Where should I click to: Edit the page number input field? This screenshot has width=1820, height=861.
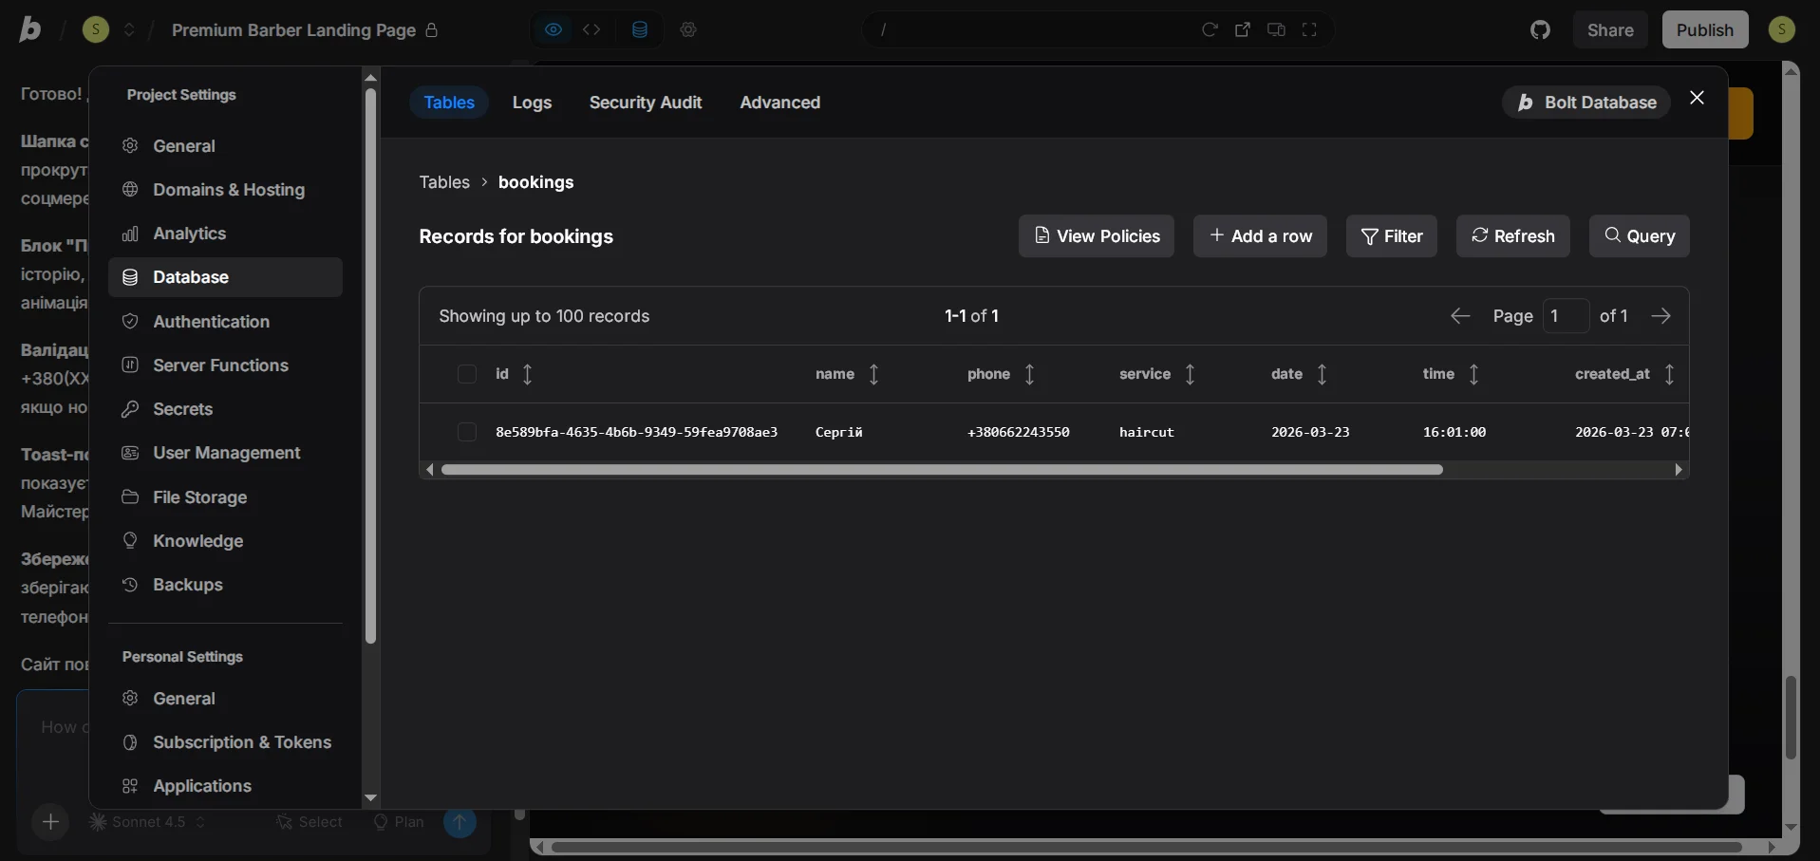click(1567, 316)
